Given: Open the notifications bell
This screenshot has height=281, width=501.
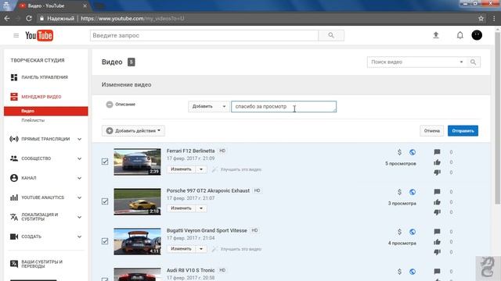Looking at the screenshot, I should (460, 35).
